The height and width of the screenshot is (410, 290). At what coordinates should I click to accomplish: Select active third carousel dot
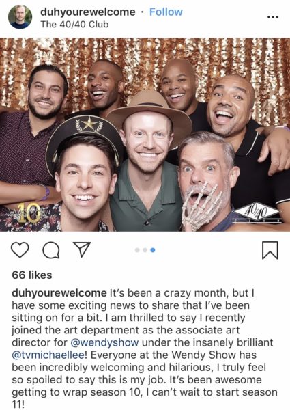click(x=153, y=250)
